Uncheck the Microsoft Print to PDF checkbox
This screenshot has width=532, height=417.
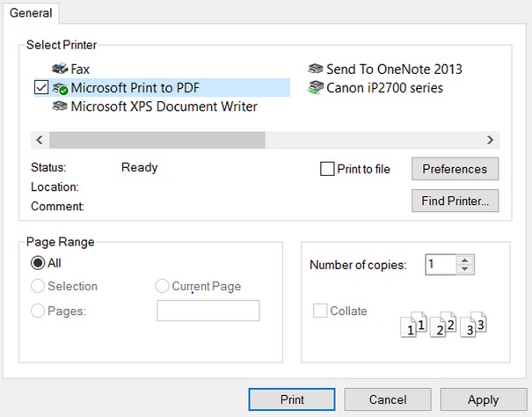pos(41,88)
